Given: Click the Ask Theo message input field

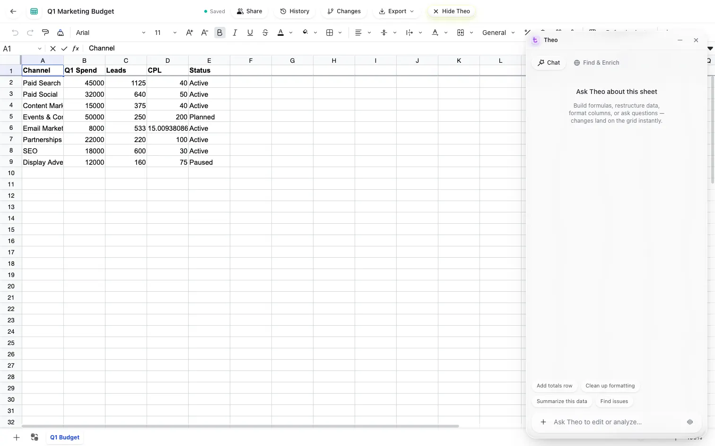Looking at the screenshot, I should click(x=617, y=422).
